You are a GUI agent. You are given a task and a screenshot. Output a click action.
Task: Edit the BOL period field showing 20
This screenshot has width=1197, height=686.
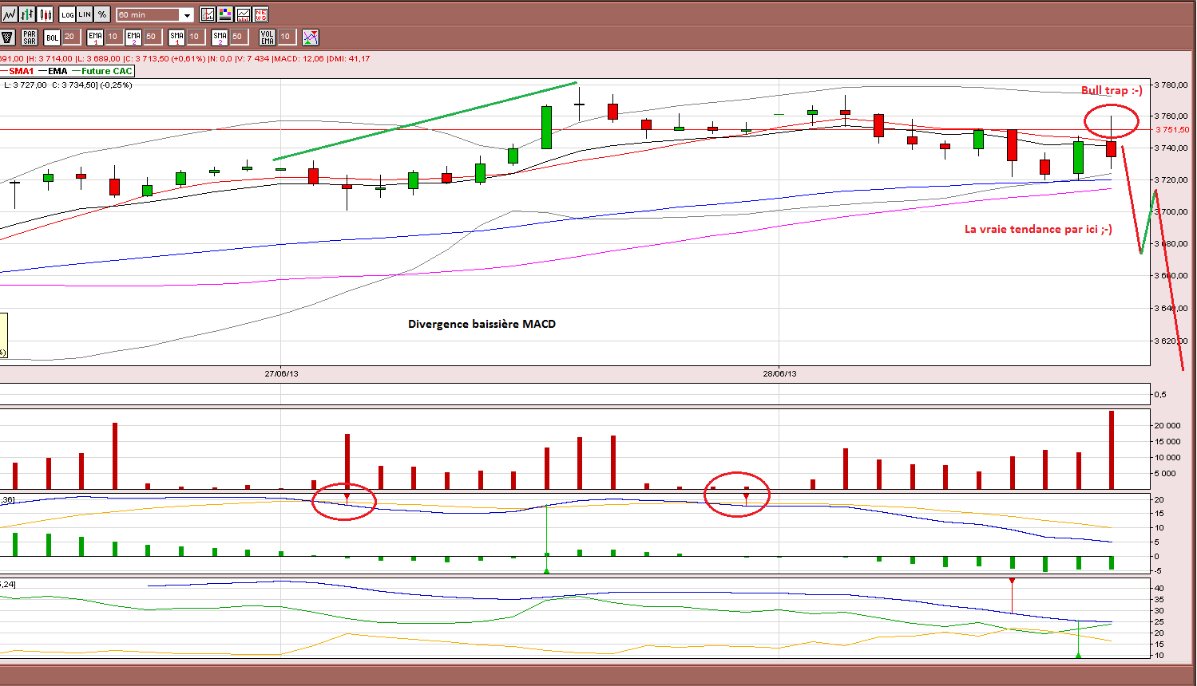(x=71, y=37)
